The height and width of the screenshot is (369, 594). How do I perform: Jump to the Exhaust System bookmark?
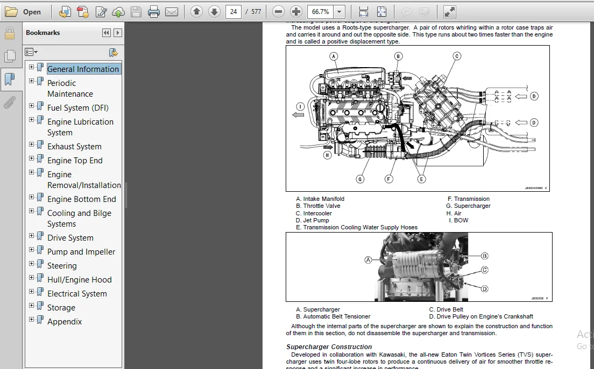(74, 147)
